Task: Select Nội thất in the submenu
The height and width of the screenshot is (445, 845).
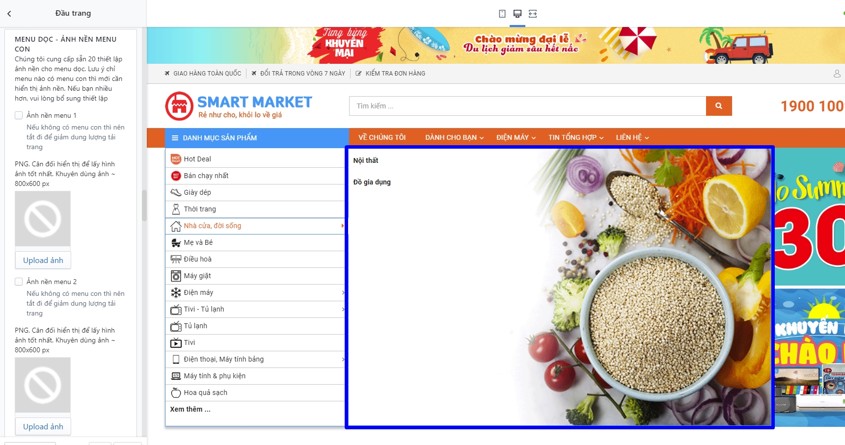Action: pos(366,160)
